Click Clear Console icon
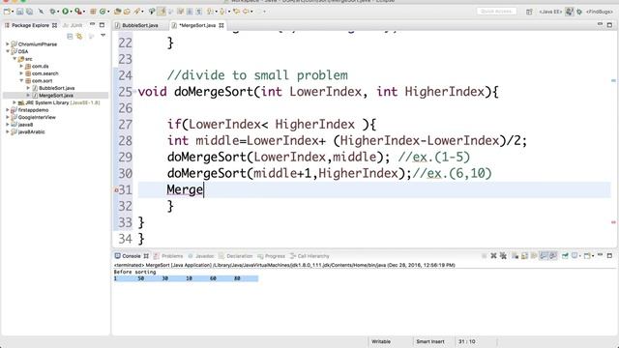The width and height of the screenshot is (619, 348). pos(516,256)
